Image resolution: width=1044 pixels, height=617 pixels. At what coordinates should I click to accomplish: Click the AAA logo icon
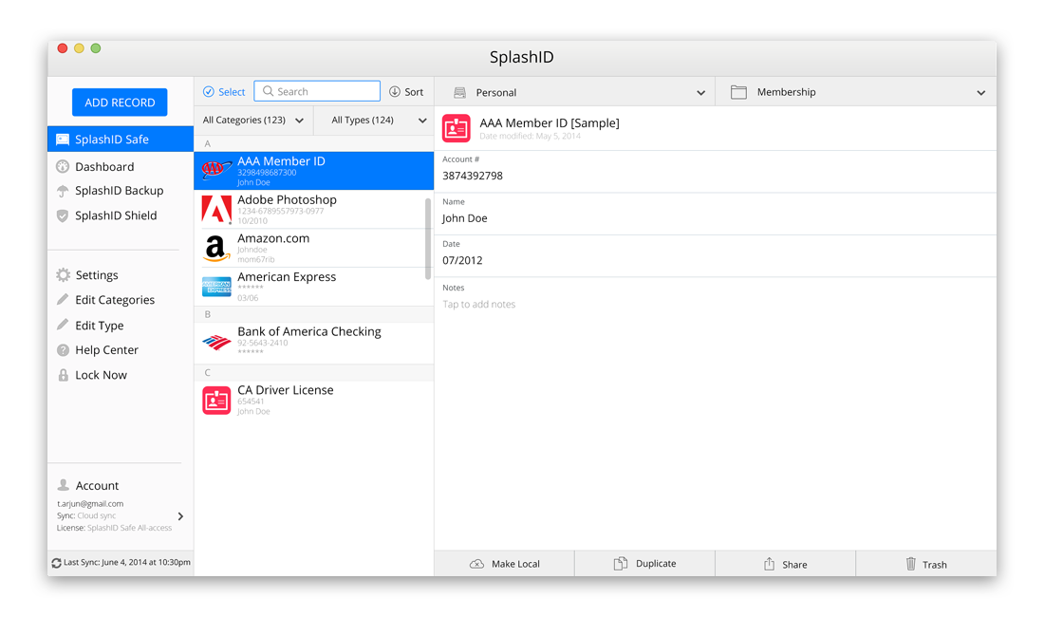[216, 170]
